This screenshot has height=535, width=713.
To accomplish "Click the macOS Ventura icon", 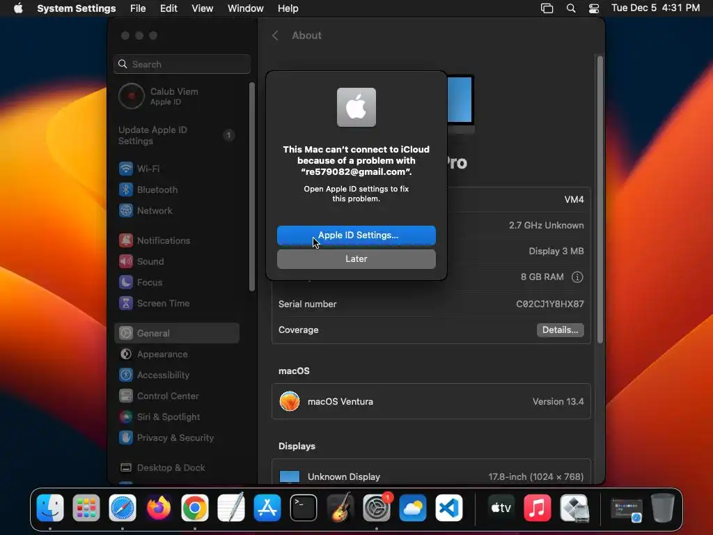I will coord(290,401).
